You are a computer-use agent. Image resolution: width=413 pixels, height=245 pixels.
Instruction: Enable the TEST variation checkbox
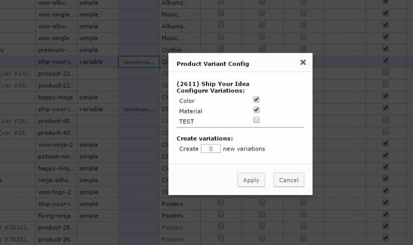[256, 120]
